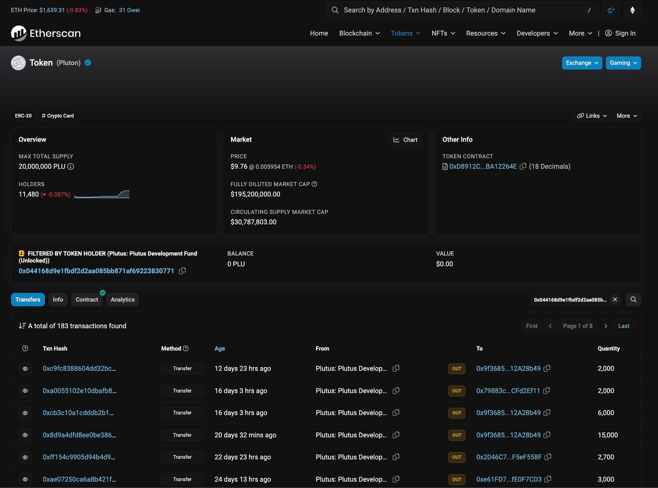Open the Exchange dropdown
The height and width of the screenshot is (488, 658).
[x=582, y=63]
